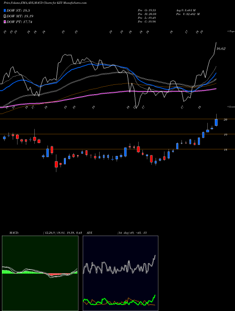Click the MACD (12,26,9) values text
Screen dimensions: 235x311
tap(63, 233)
